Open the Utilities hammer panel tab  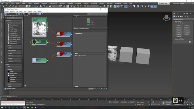click(x=191, y=13)
